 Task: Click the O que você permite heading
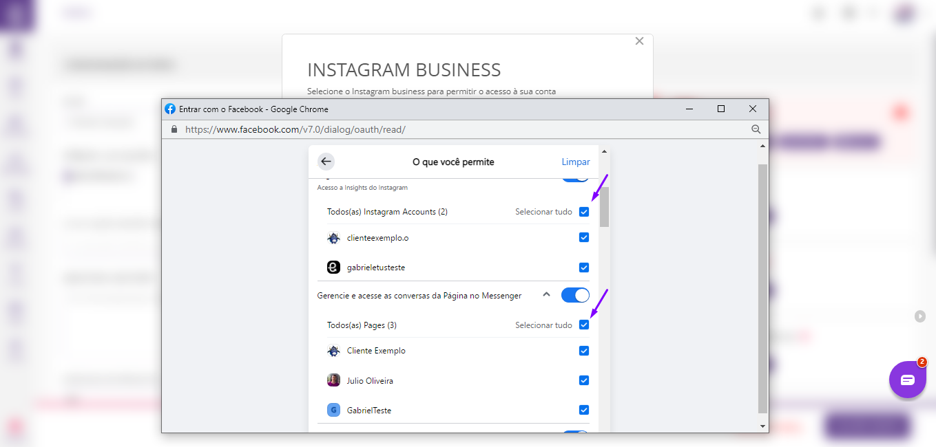pos(453,162)
